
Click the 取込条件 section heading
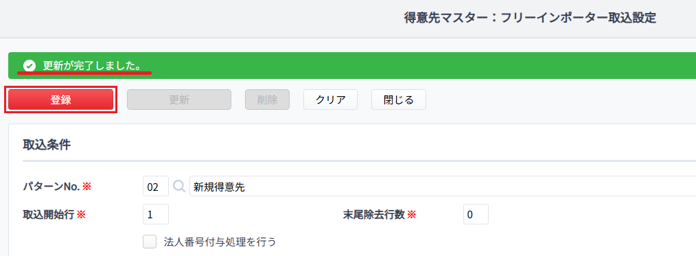click(47, 145)
